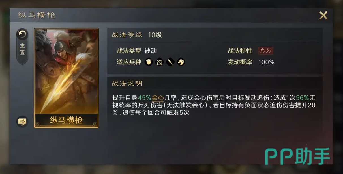Select the bow archer troop icon
The image size is (343, 174).
point(159,62)
